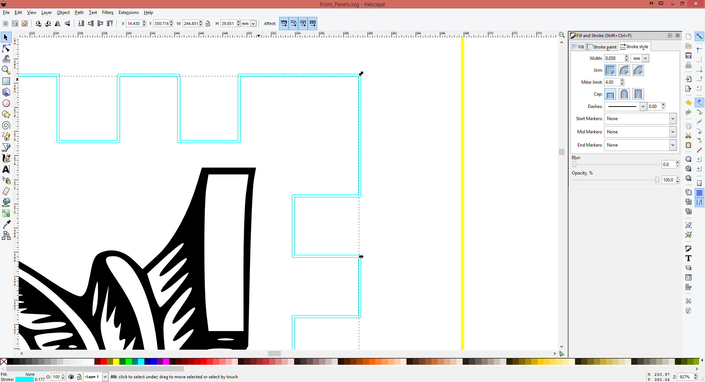This screenshot has height=382, width=705.
Task: Select Bevel join style
Action: 638,70
